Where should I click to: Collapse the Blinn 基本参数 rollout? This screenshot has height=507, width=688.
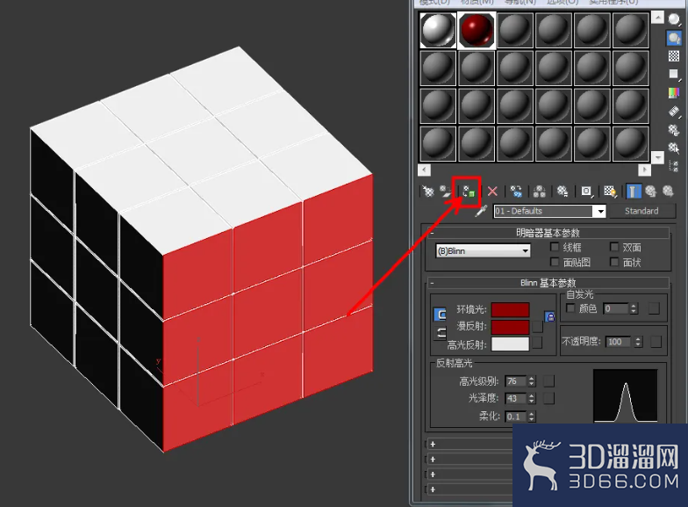coord(548,283)
